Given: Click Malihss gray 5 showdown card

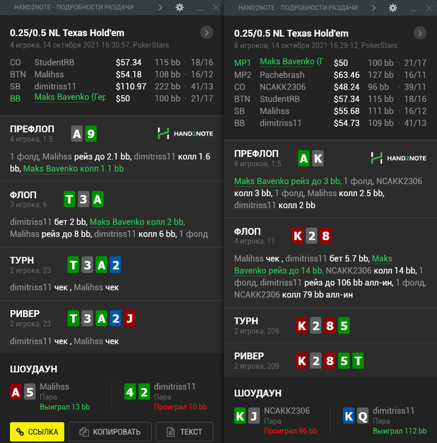Looking at the screenshot, I should [30, 392].
